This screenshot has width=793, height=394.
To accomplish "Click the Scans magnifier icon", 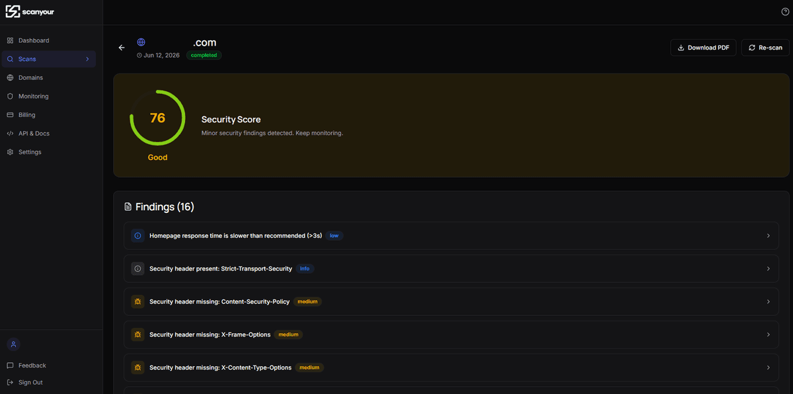I will pyautogui.click(x=10, y=59).
